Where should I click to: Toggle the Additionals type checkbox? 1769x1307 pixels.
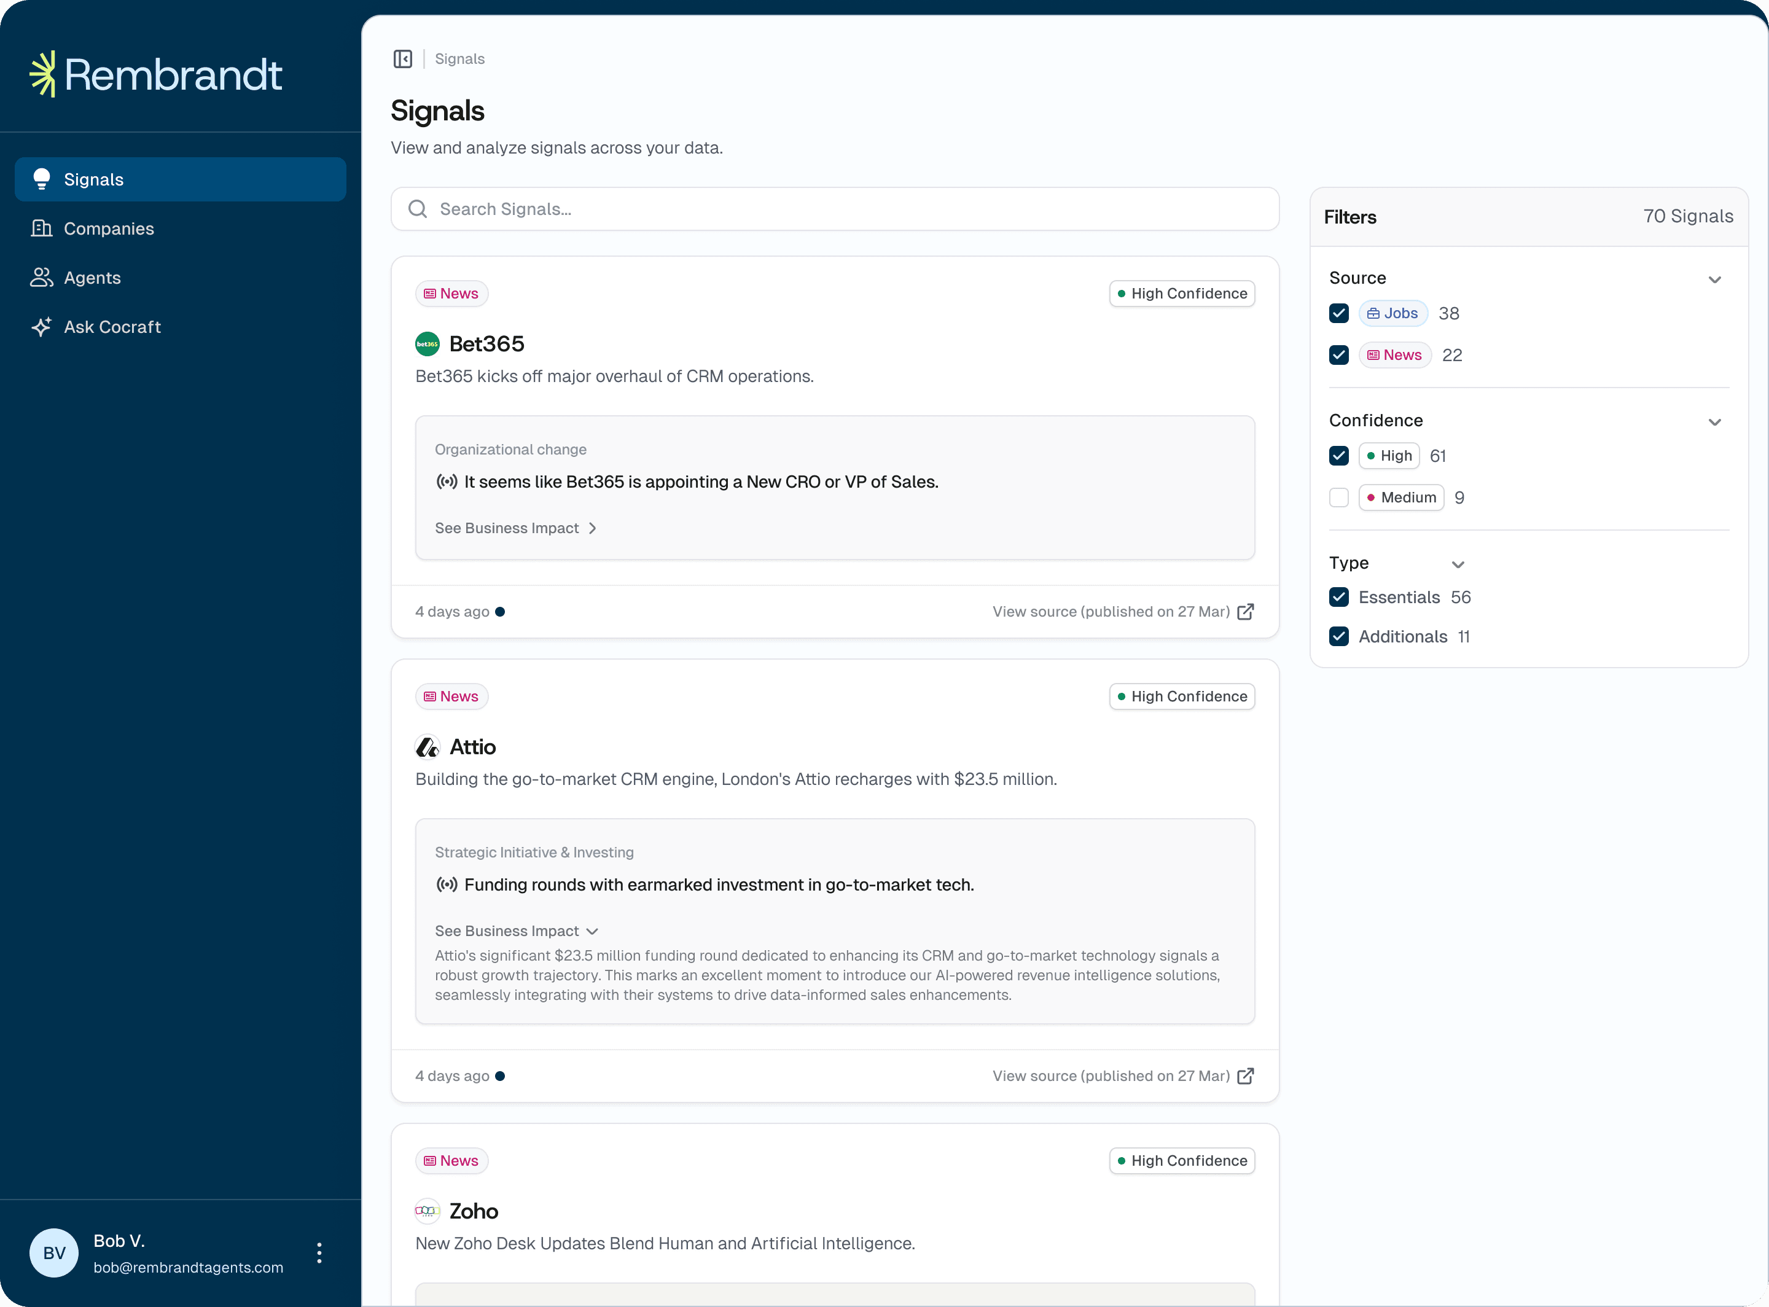(x=1340, y=637)
